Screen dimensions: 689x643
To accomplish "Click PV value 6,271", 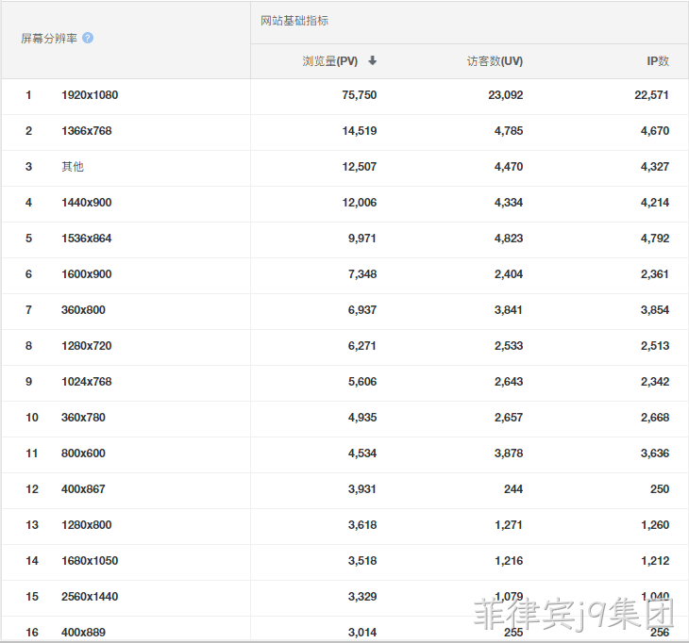I will 362,346.
